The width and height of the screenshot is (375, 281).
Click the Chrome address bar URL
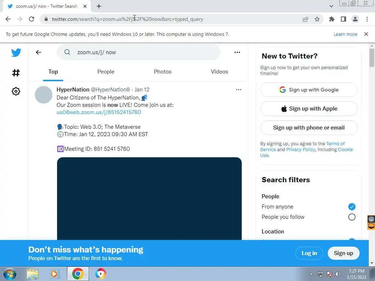pos(127,19)
